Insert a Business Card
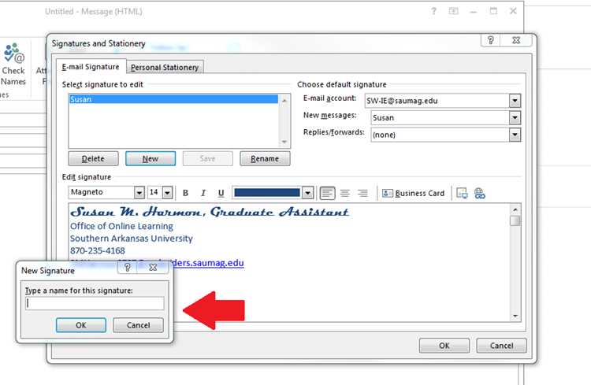Screen dimensions: 591x385 (x=414, y=193)
